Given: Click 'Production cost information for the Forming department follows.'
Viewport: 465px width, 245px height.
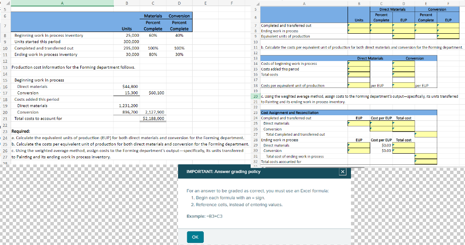Looking at the screenshot, I should click(x=73, y=67).
